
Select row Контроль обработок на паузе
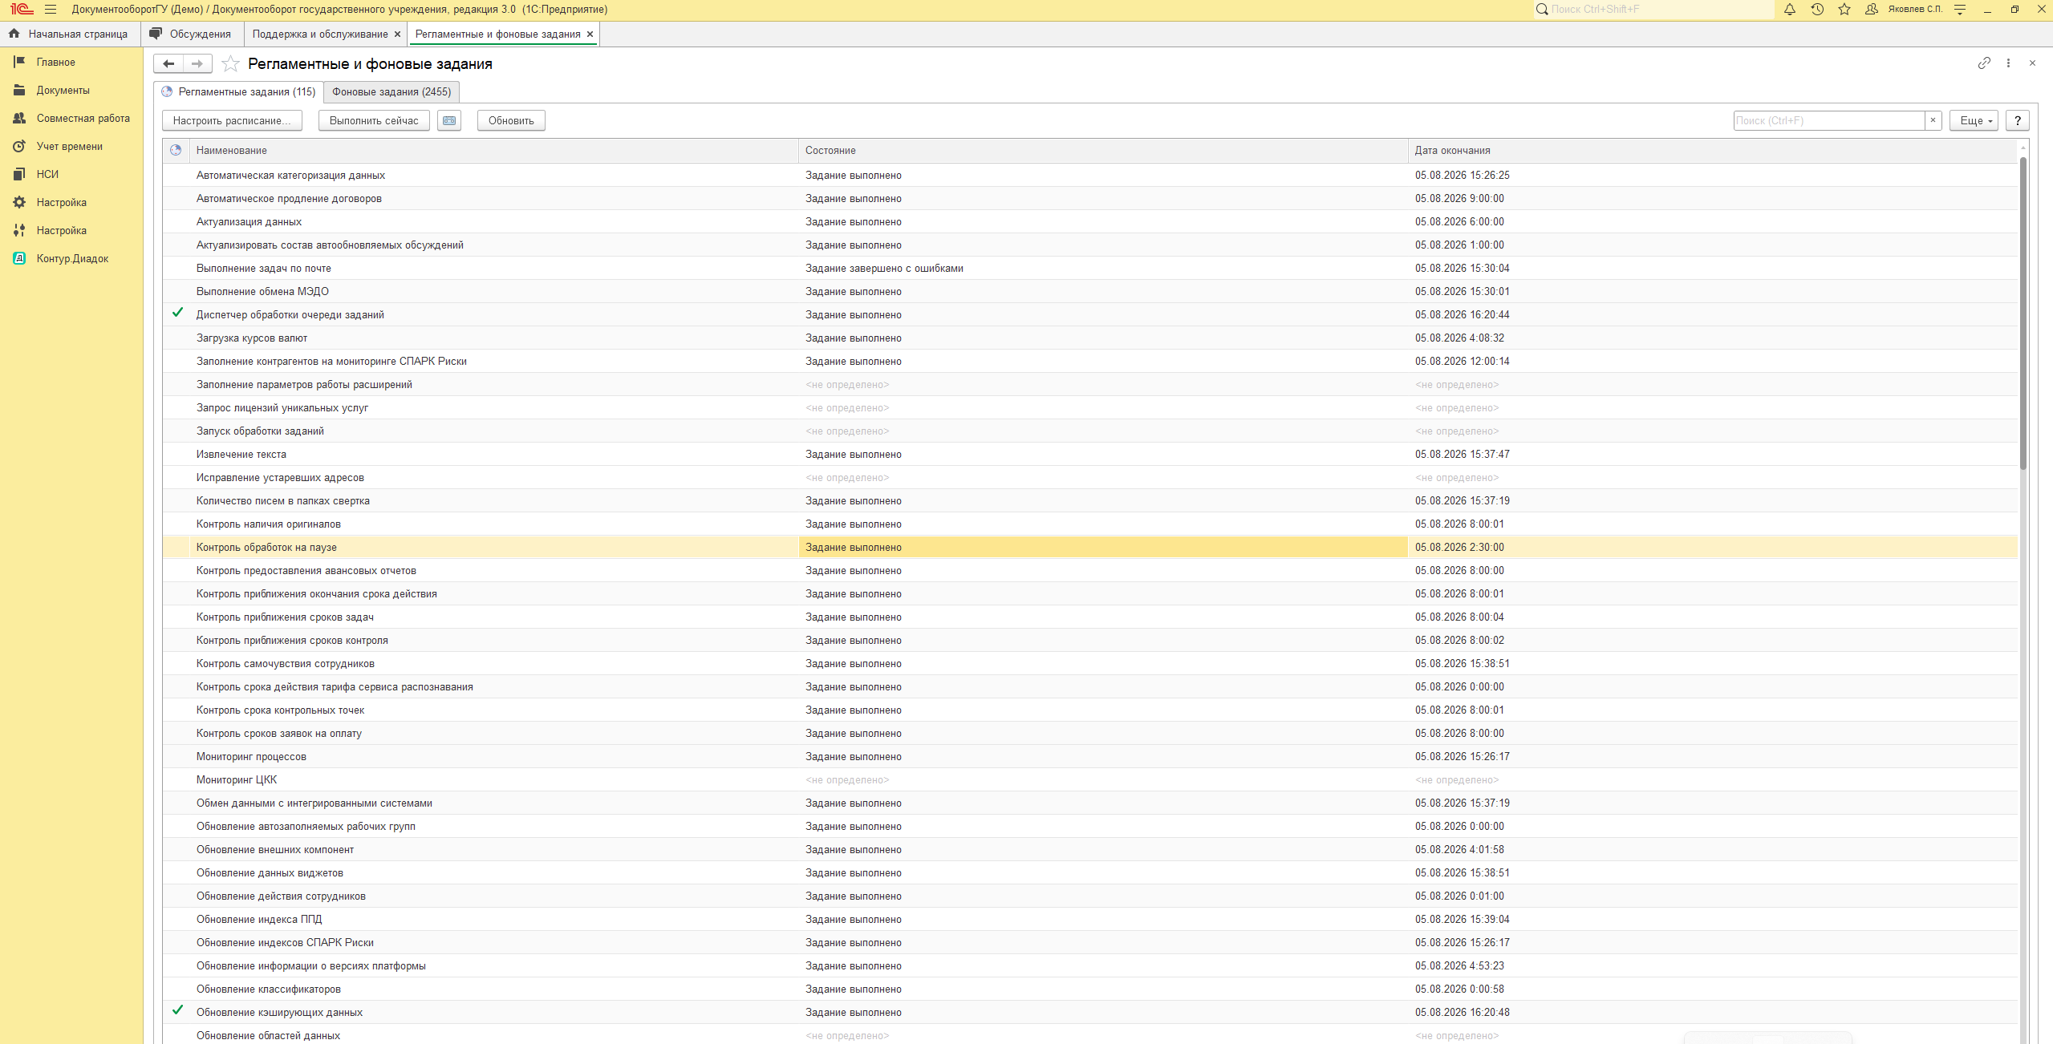point(1090,547)
